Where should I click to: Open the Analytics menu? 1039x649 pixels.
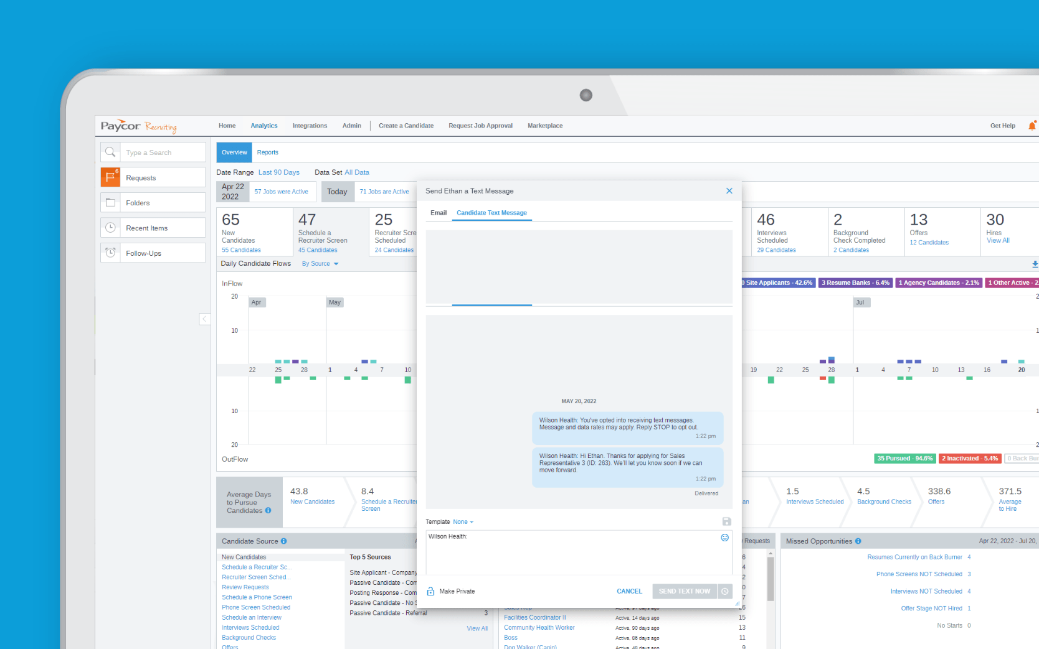(264, 126)
